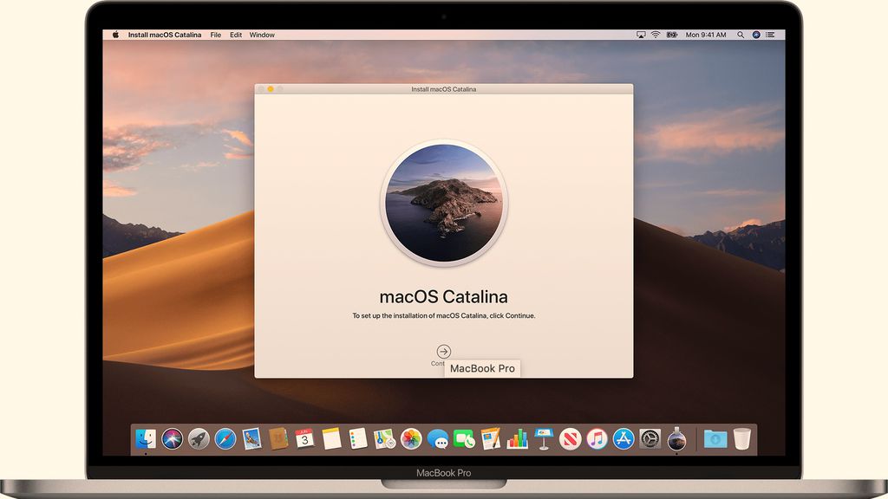Screen dimensions: 888x499
Task: Open the Install macOS Catalina app menu
Action: (164, 35)
